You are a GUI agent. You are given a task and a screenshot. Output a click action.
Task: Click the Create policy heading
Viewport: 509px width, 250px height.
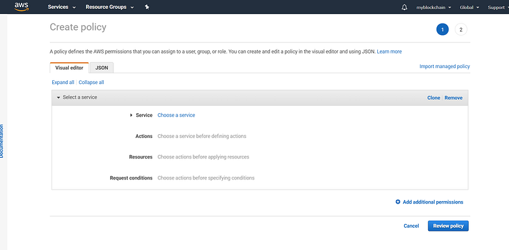78,27
